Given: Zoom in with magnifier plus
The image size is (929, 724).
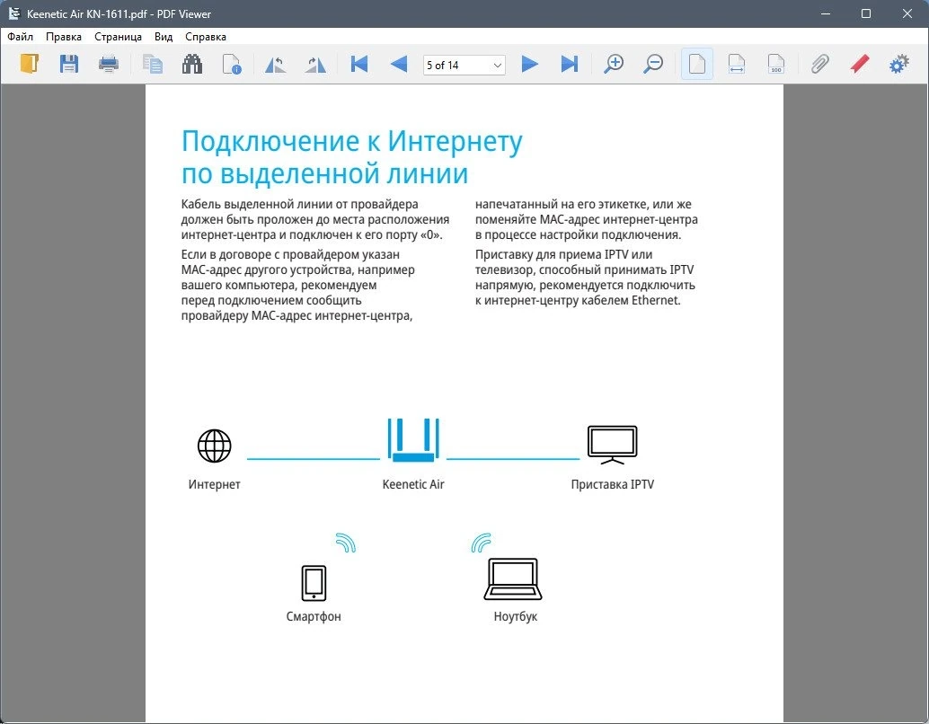Looking at the screenshot, I should [614, 64].
